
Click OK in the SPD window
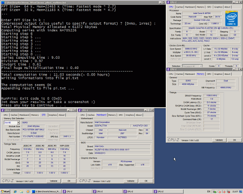click(x=69, y=181)
